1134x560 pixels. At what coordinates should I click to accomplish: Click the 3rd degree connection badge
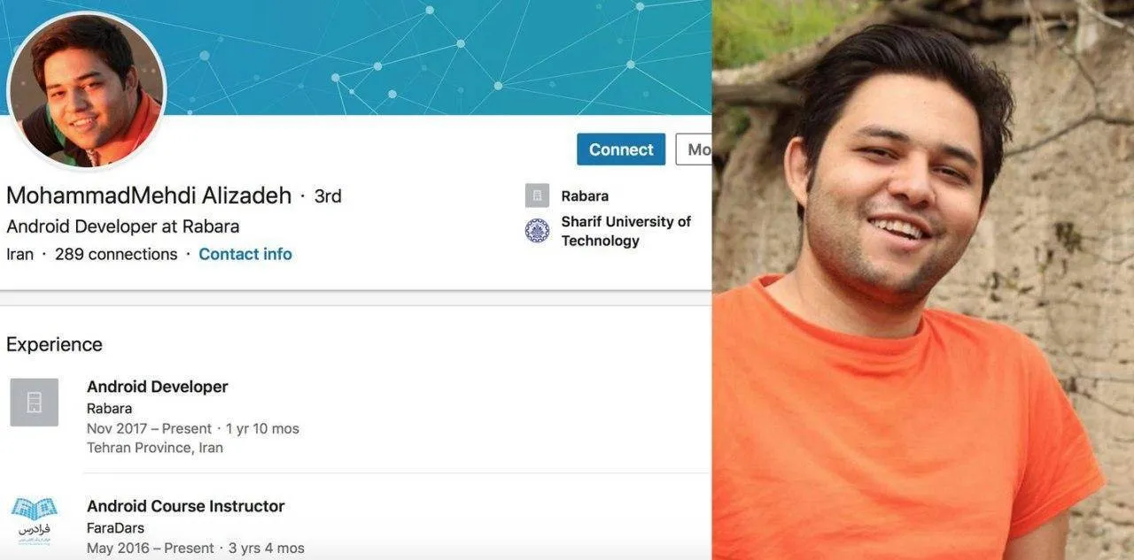328,196
